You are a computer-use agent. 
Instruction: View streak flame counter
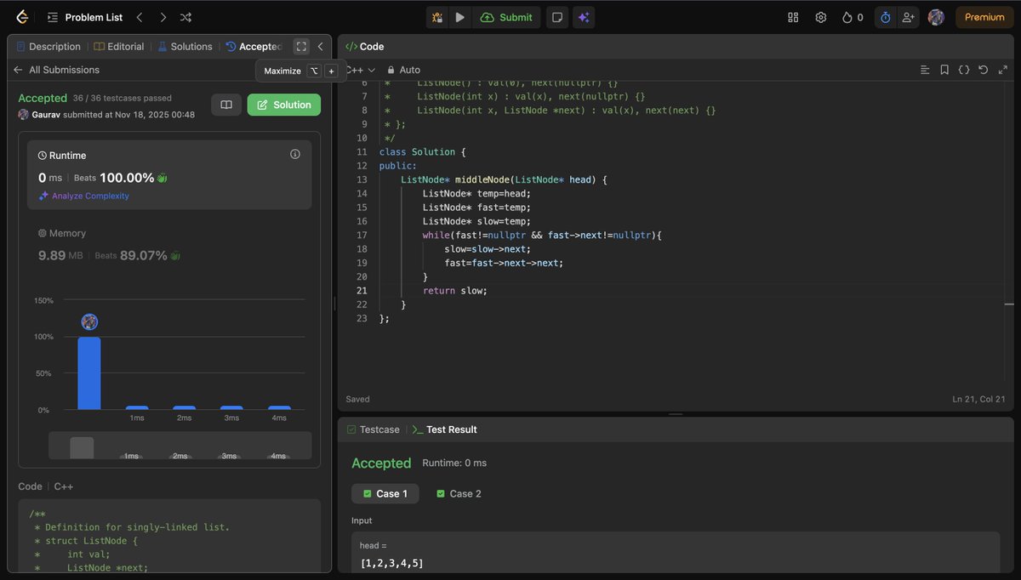tap(853, 17)
